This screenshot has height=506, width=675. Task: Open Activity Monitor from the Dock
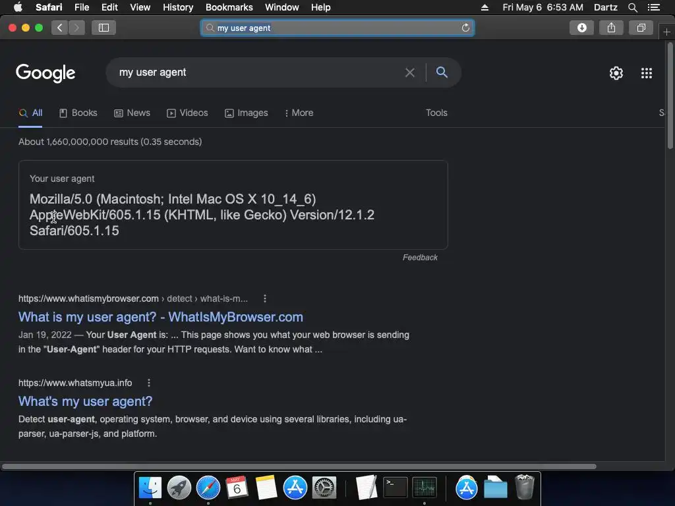click(x=425, y=488)
